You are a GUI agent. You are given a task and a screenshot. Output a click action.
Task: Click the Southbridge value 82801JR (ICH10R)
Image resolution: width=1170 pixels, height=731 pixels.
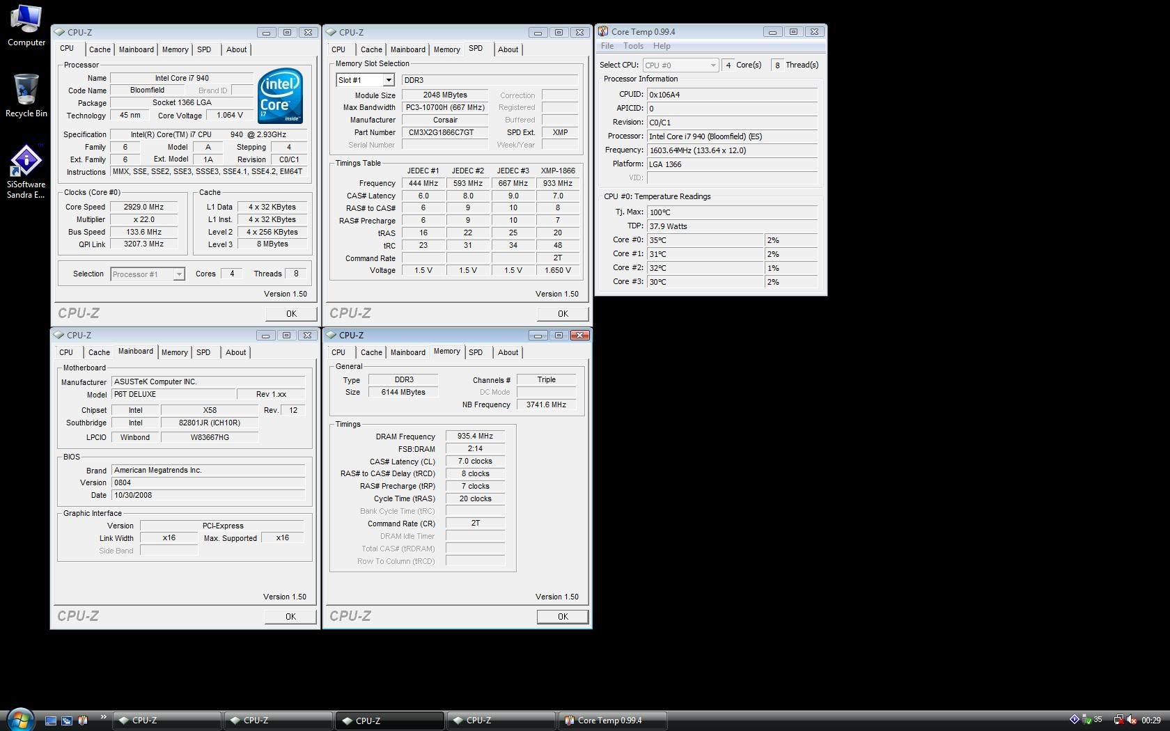210,423
